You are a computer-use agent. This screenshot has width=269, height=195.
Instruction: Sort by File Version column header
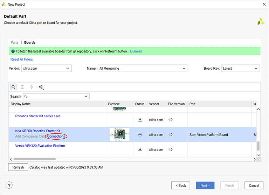coord(177,104)
